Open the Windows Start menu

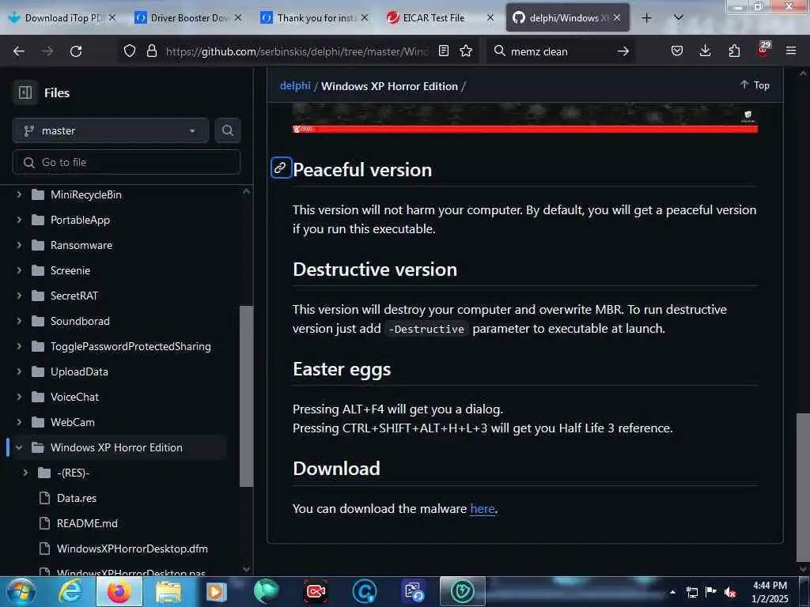pyautogui.click(x=21, y=591)
